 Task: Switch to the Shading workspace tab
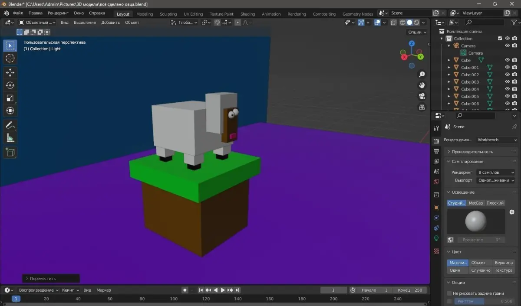[x=247, y=14]
